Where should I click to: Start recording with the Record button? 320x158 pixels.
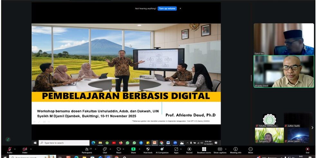click(189, 149)
